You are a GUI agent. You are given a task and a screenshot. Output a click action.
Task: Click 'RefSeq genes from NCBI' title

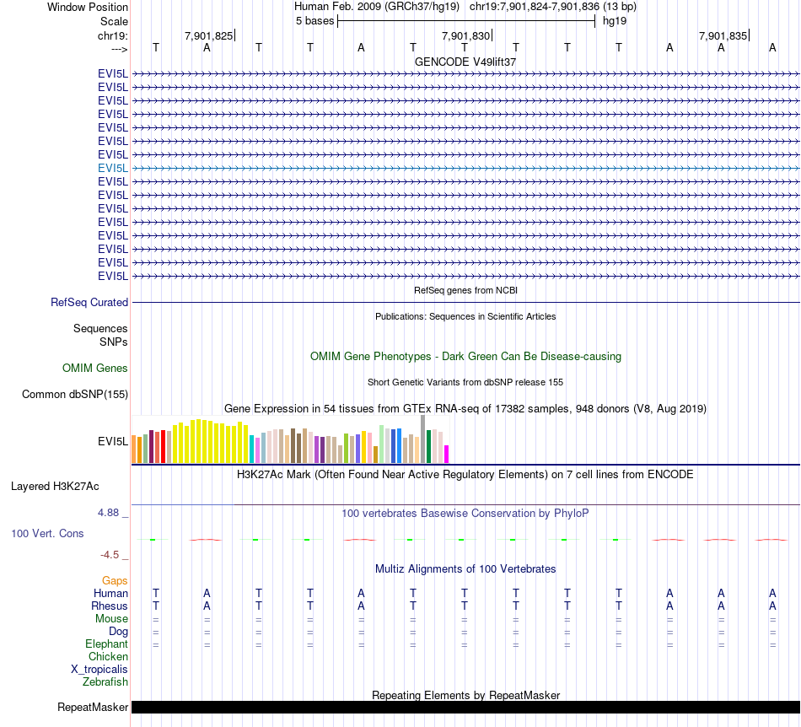(465, 290)
